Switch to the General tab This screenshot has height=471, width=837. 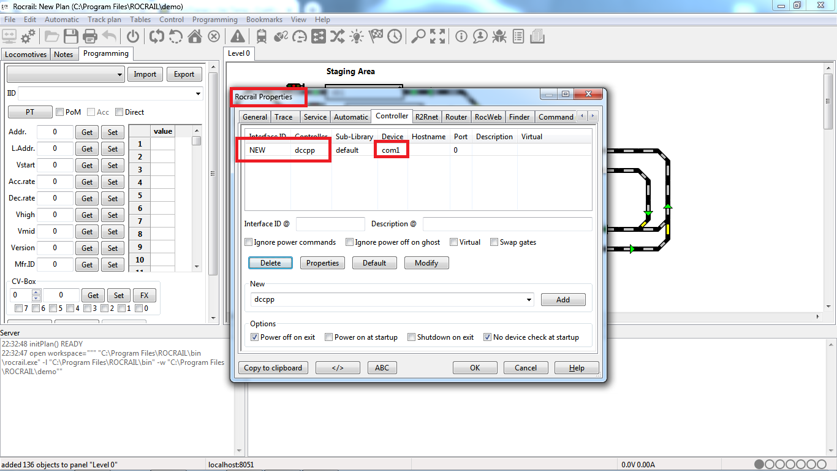click(x=255, y=117)
